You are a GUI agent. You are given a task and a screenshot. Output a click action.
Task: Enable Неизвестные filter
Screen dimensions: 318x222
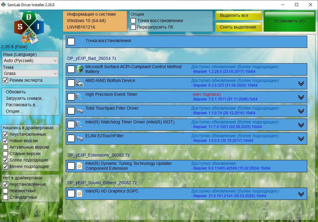pyautogui.click(x=6, y=191)
